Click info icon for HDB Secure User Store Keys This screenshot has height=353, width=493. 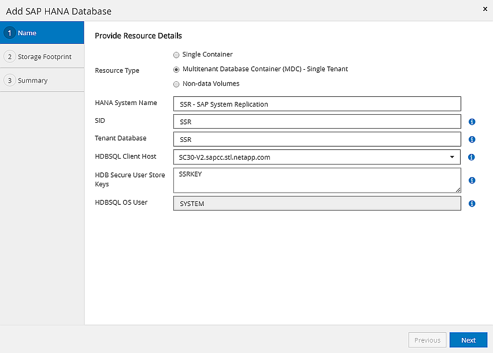[472, 180]
